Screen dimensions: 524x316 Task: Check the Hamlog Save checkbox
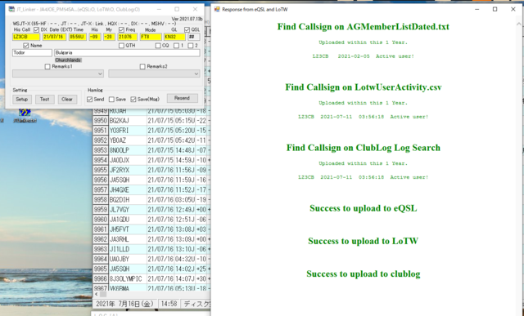tap(111, 100)
